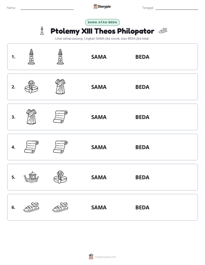This screenshot has width=205, height=265.
Task: Click the toga icon in row 3
Action: pyautogui.click(x=32, y=117)
